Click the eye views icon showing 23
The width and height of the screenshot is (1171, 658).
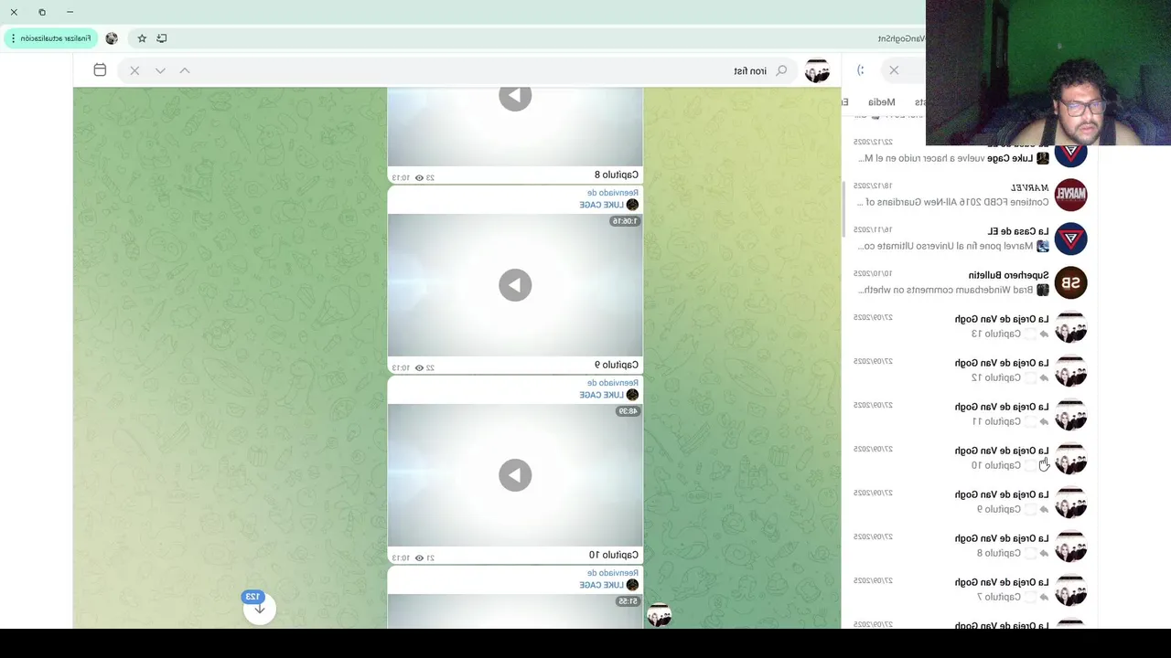pos(419,177)
